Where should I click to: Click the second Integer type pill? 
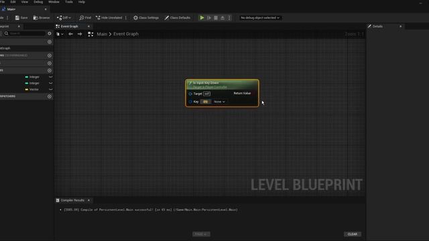[x=32, y=83]
